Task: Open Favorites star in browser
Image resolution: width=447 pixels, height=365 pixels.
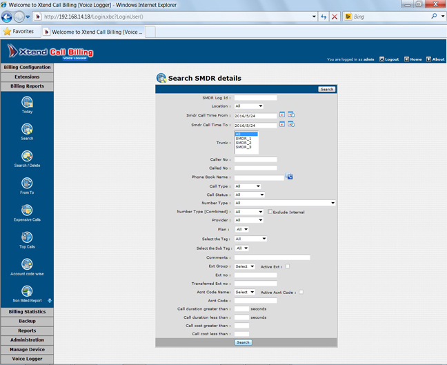Action: 7,31
